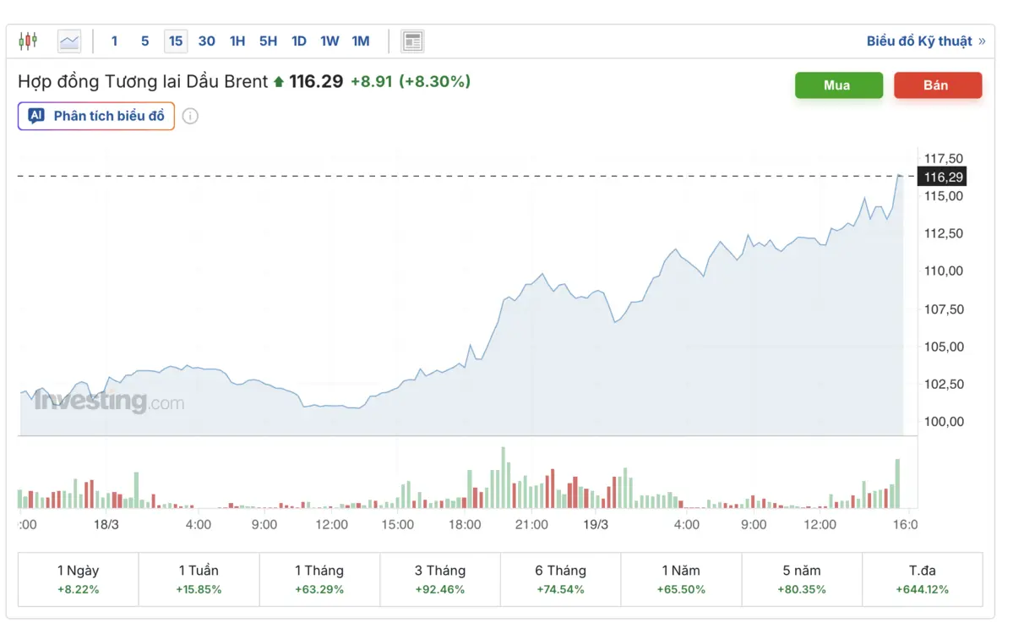Select the 1W timeframe icon

[329, 40]
